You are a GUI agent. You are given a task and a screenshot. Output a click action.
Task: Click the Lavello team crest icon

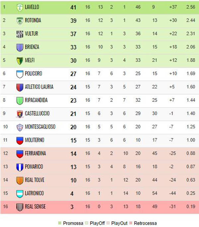20,7
